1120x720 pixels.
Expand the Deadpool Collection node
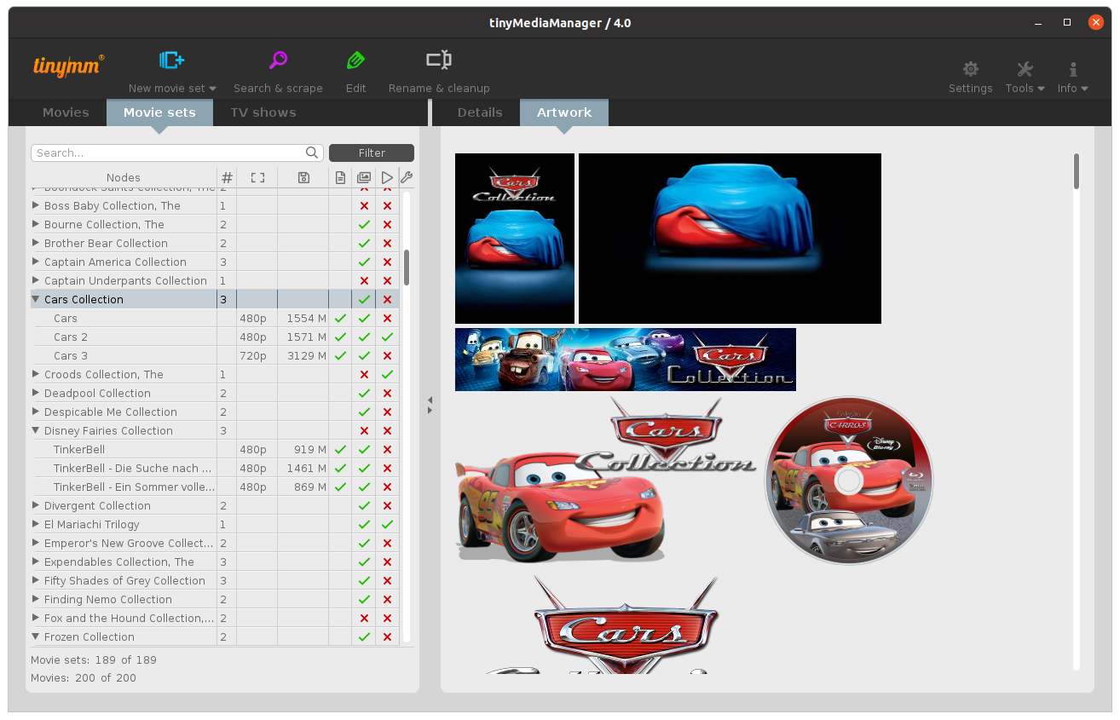tap(36, 393)
